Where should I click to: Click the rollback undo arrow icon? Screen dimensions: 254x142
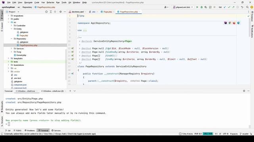[x=242, y=7]
